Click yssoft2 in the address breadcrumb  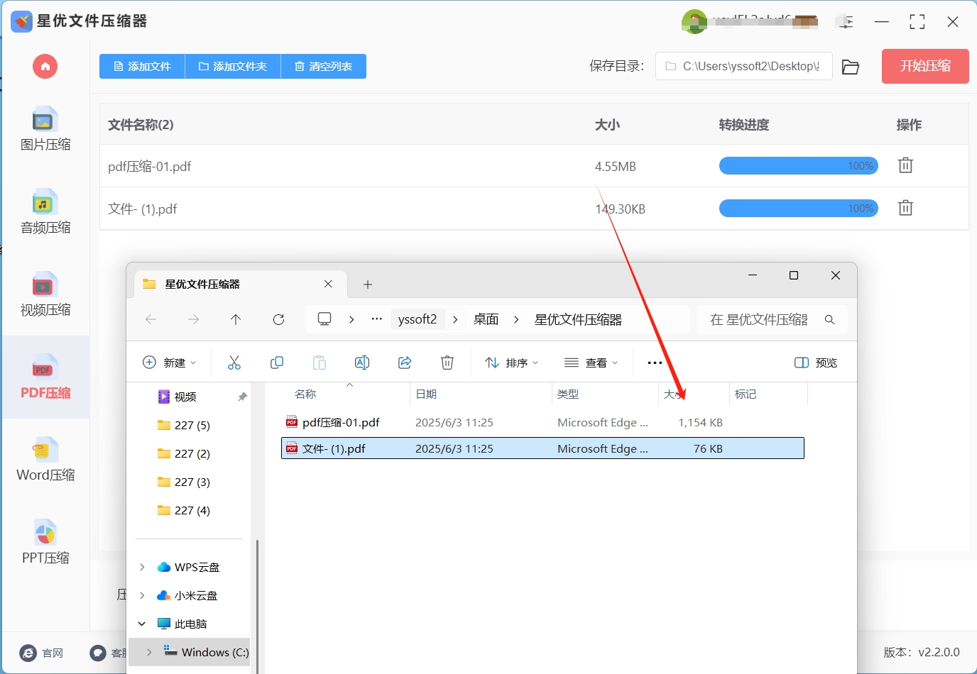pos(417,319)
